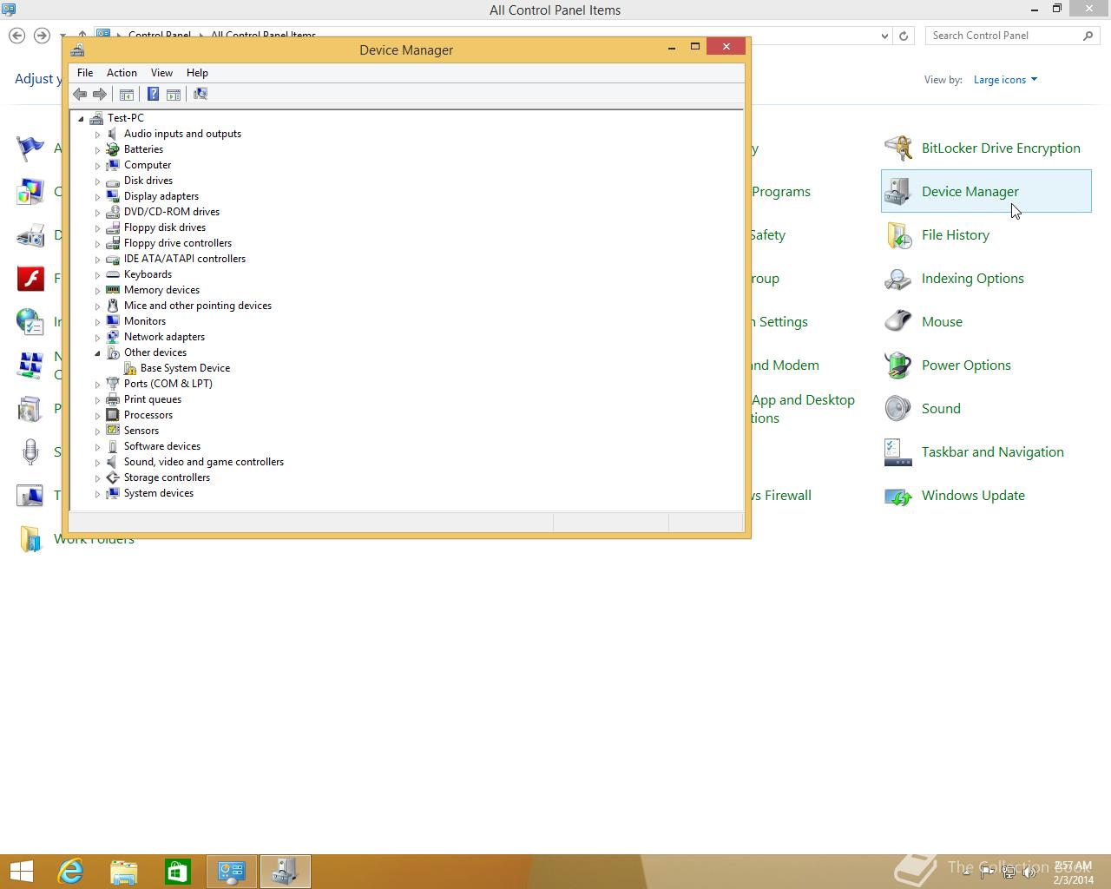Click the Network adapters icon
Image resolution: width=1111 pixels, height=889 pixels.
coord(113,337)
